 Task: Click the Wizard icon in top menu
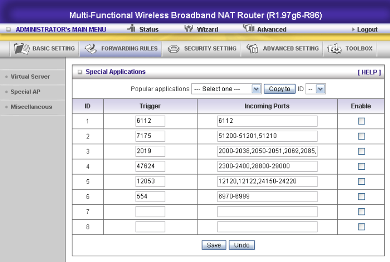[189, 29]
